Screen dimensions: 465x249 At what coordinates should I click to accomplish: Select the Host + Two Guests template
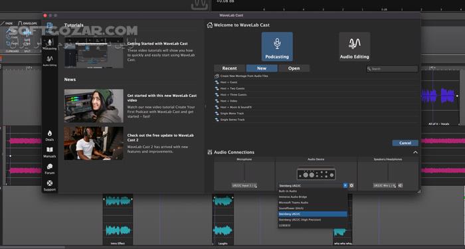[316, 88]
